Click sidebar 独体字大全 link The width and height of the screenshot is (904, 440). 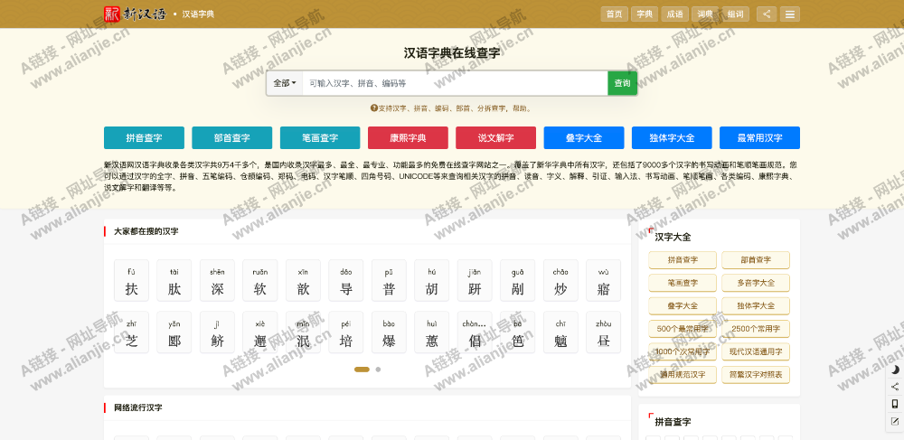coord(756,305)
